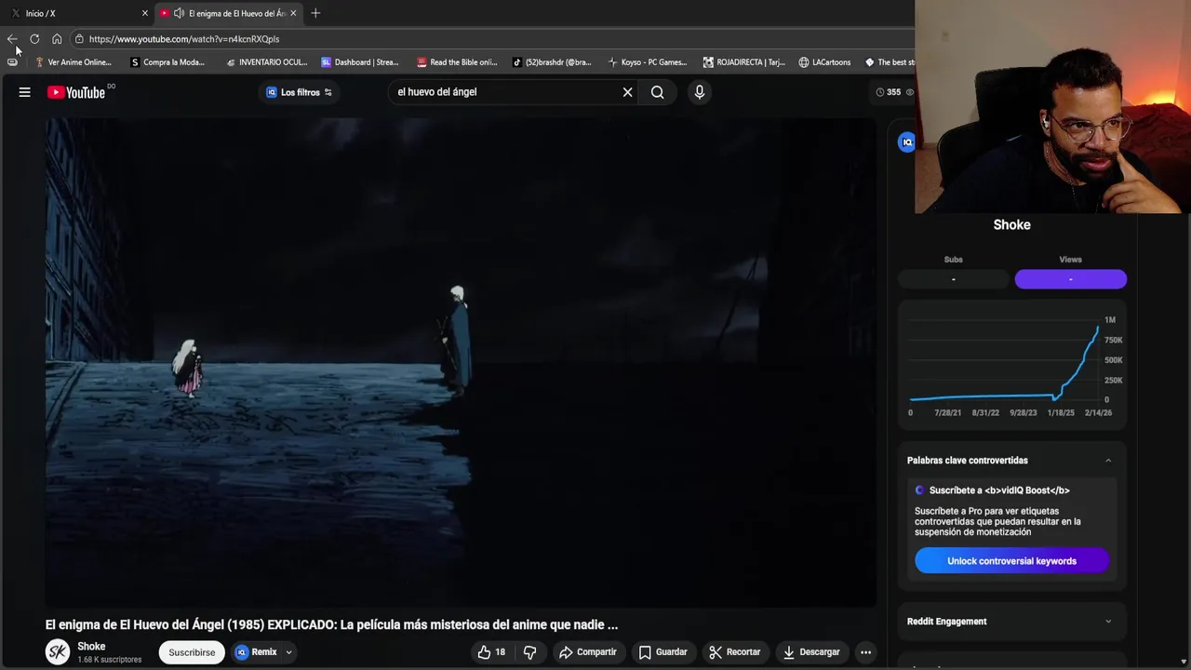This screenshot has height=670, width=1191.
Task: Like the video (18 likes)
Action: pos(491,652)
